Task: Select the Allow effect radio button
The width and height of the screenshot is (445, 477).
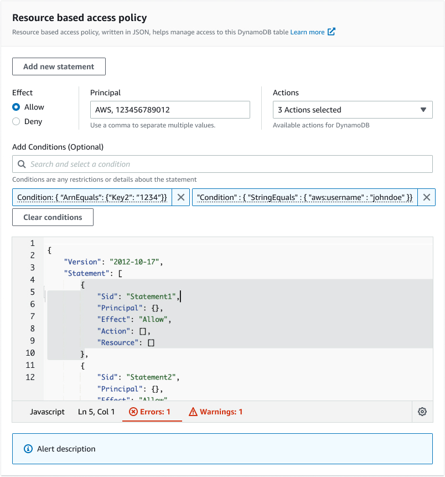Action: pyautogui.click(x=15, y=107)
